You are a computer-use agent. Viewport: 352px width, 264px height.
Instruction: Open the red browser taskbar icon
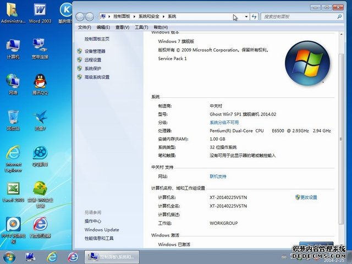[73, 257]
